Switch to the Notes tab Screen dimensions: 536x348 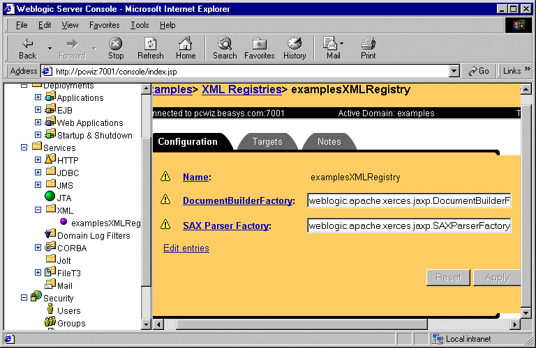point(329,141)
